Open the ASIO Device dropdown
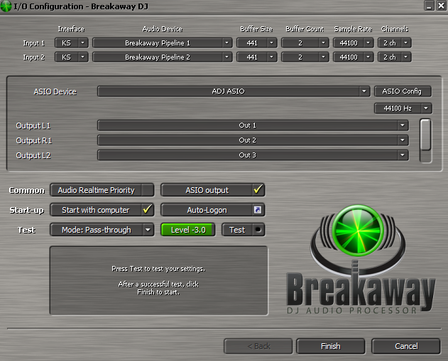Image resolution: width=448 pixels, height=361 pixels. click(x=234, y=91)
